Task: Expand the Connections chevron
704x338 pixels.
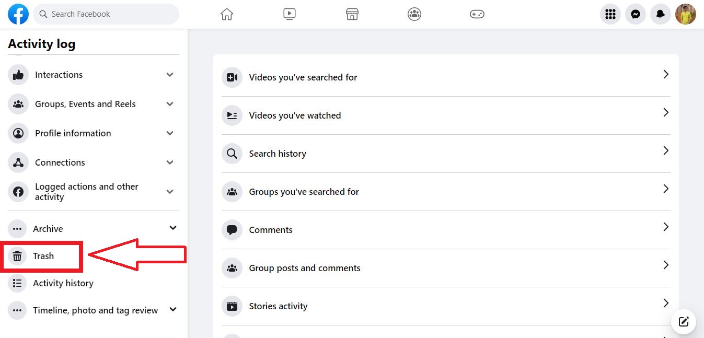Action: click(x=170, y=162)
